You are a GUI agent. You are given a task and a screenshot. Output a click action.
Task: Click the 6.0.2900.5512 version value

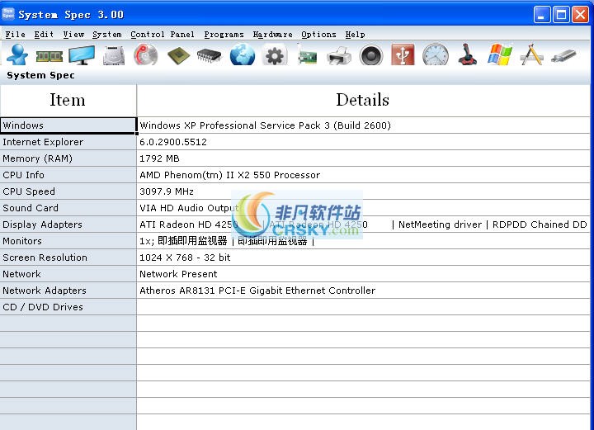(173, 142)
